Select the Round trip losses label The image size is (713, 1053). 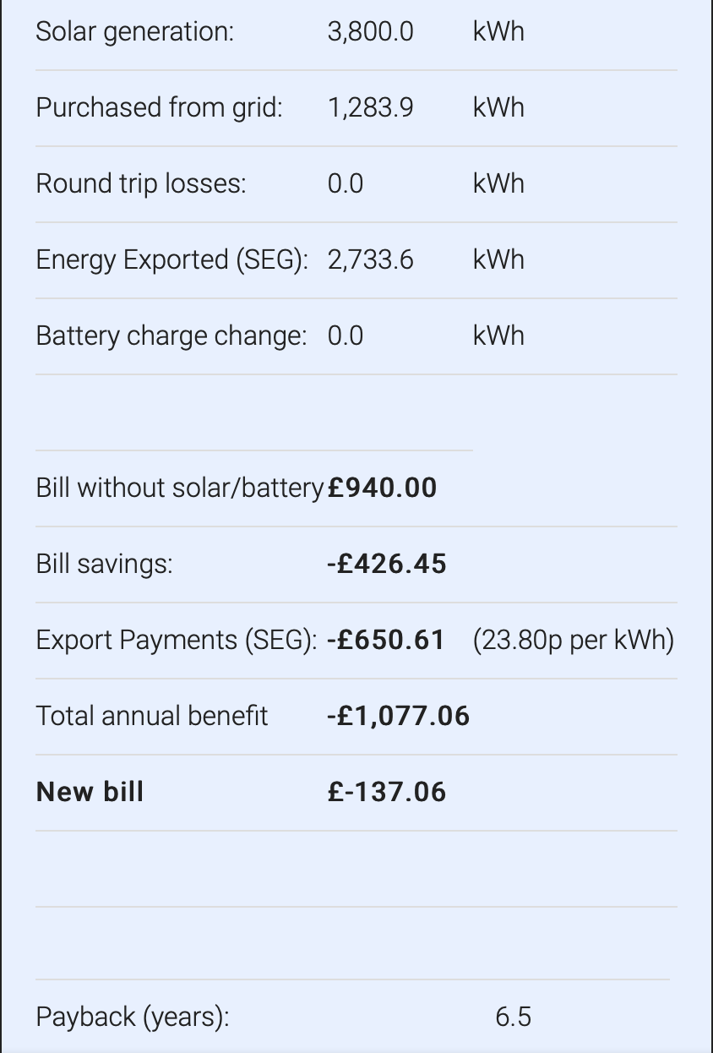[141, 184]
